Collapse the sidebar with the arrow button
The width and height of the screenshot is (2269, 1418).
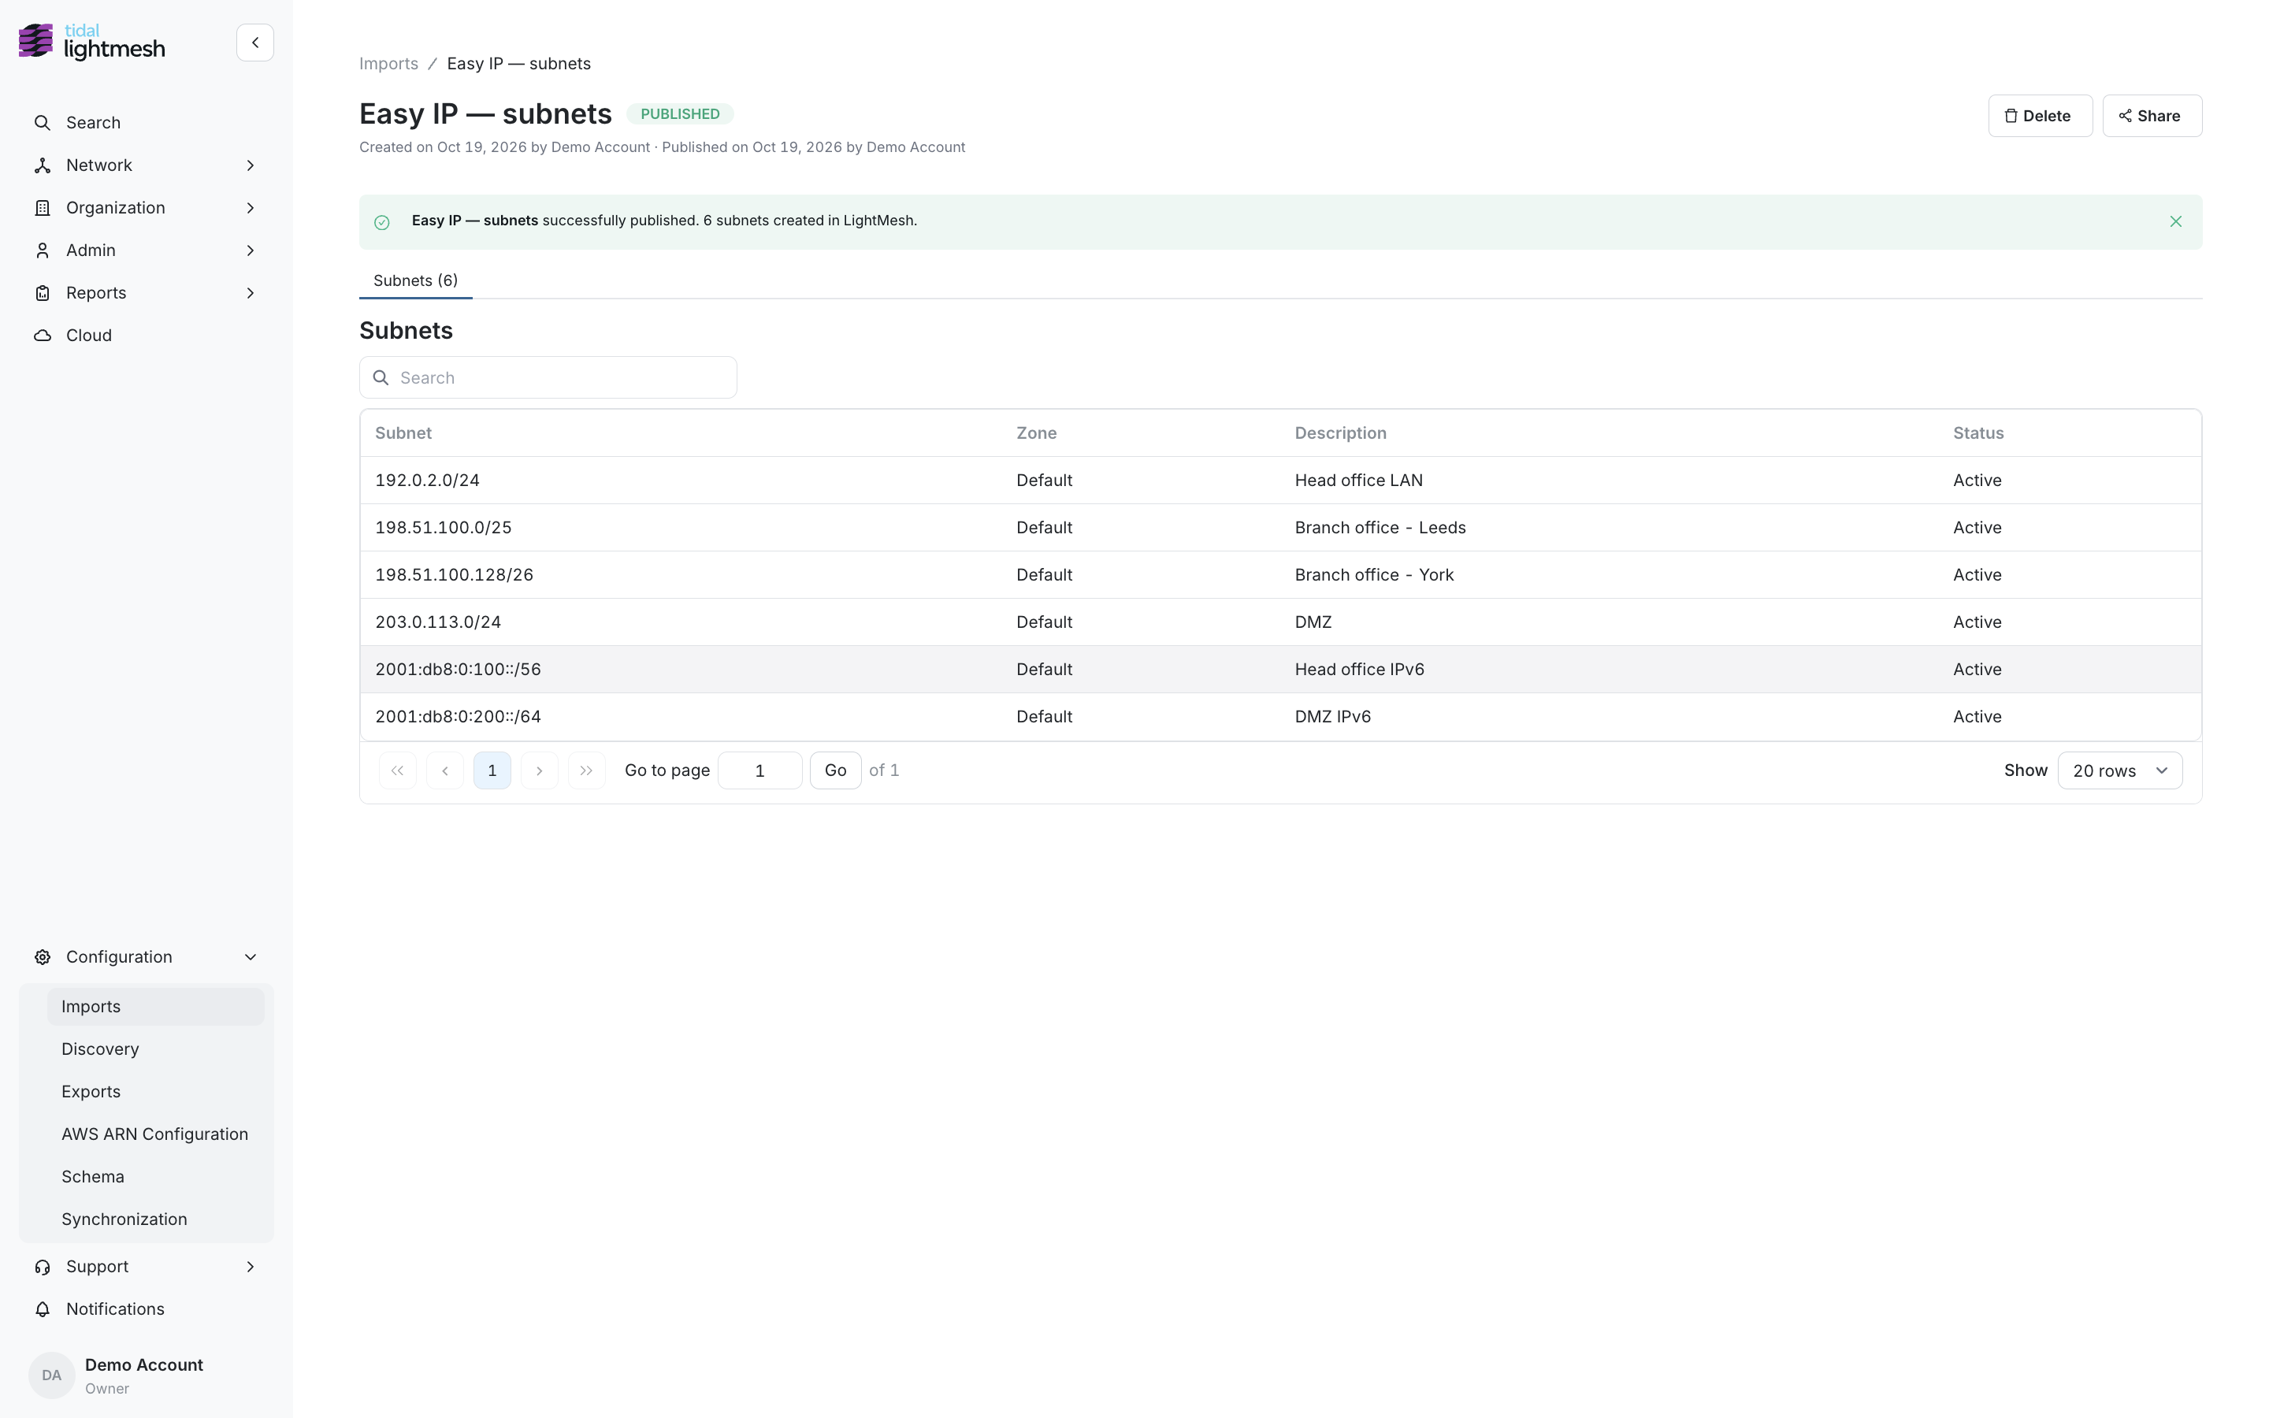pyautogui.click(x=255, y=43)
